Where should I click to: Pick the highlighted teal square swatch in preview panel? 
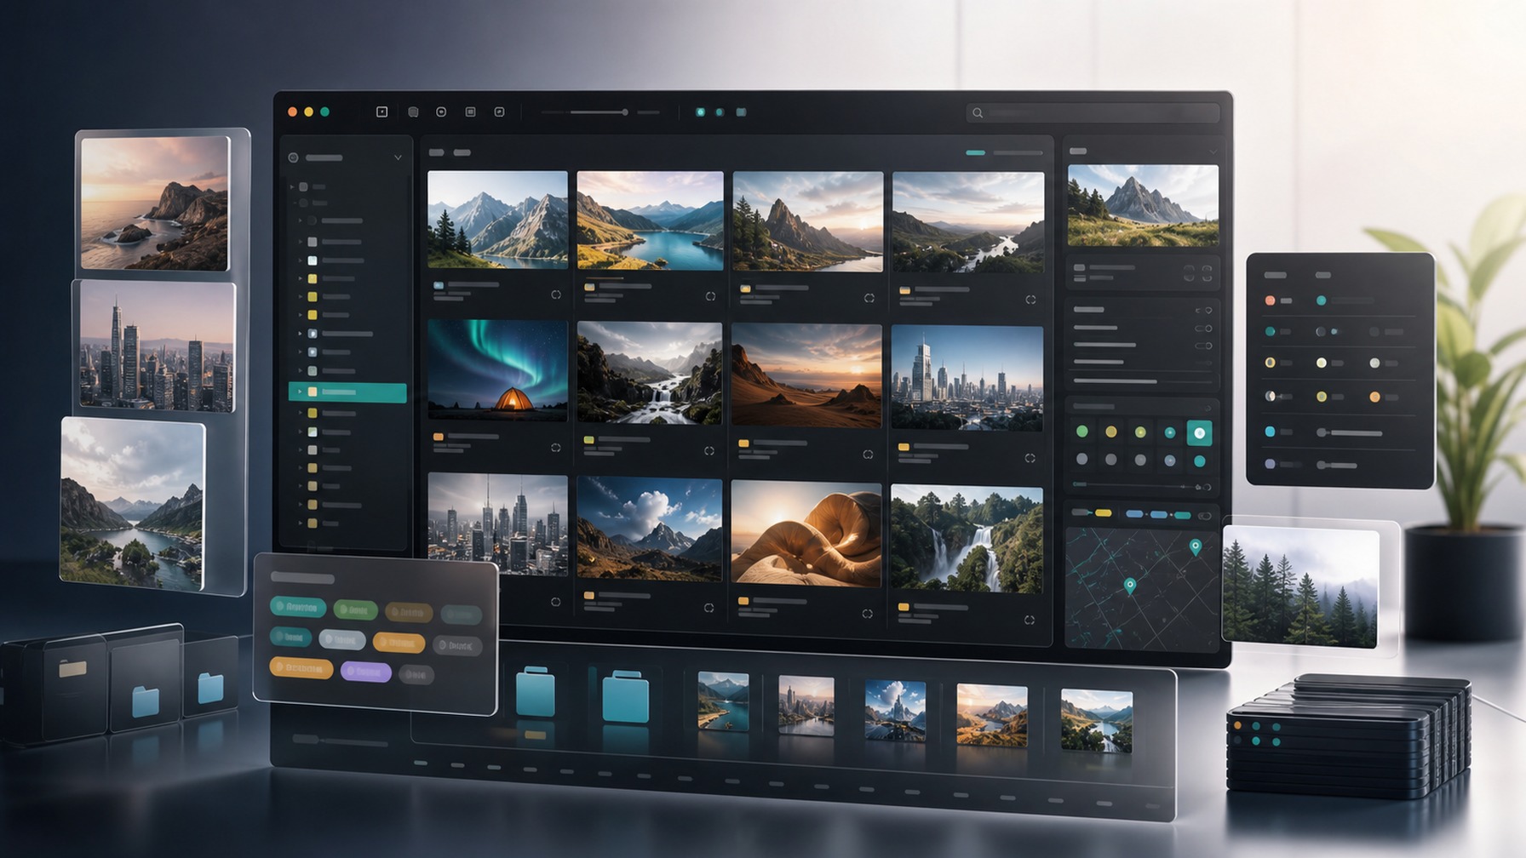[x=1199, y=433]
